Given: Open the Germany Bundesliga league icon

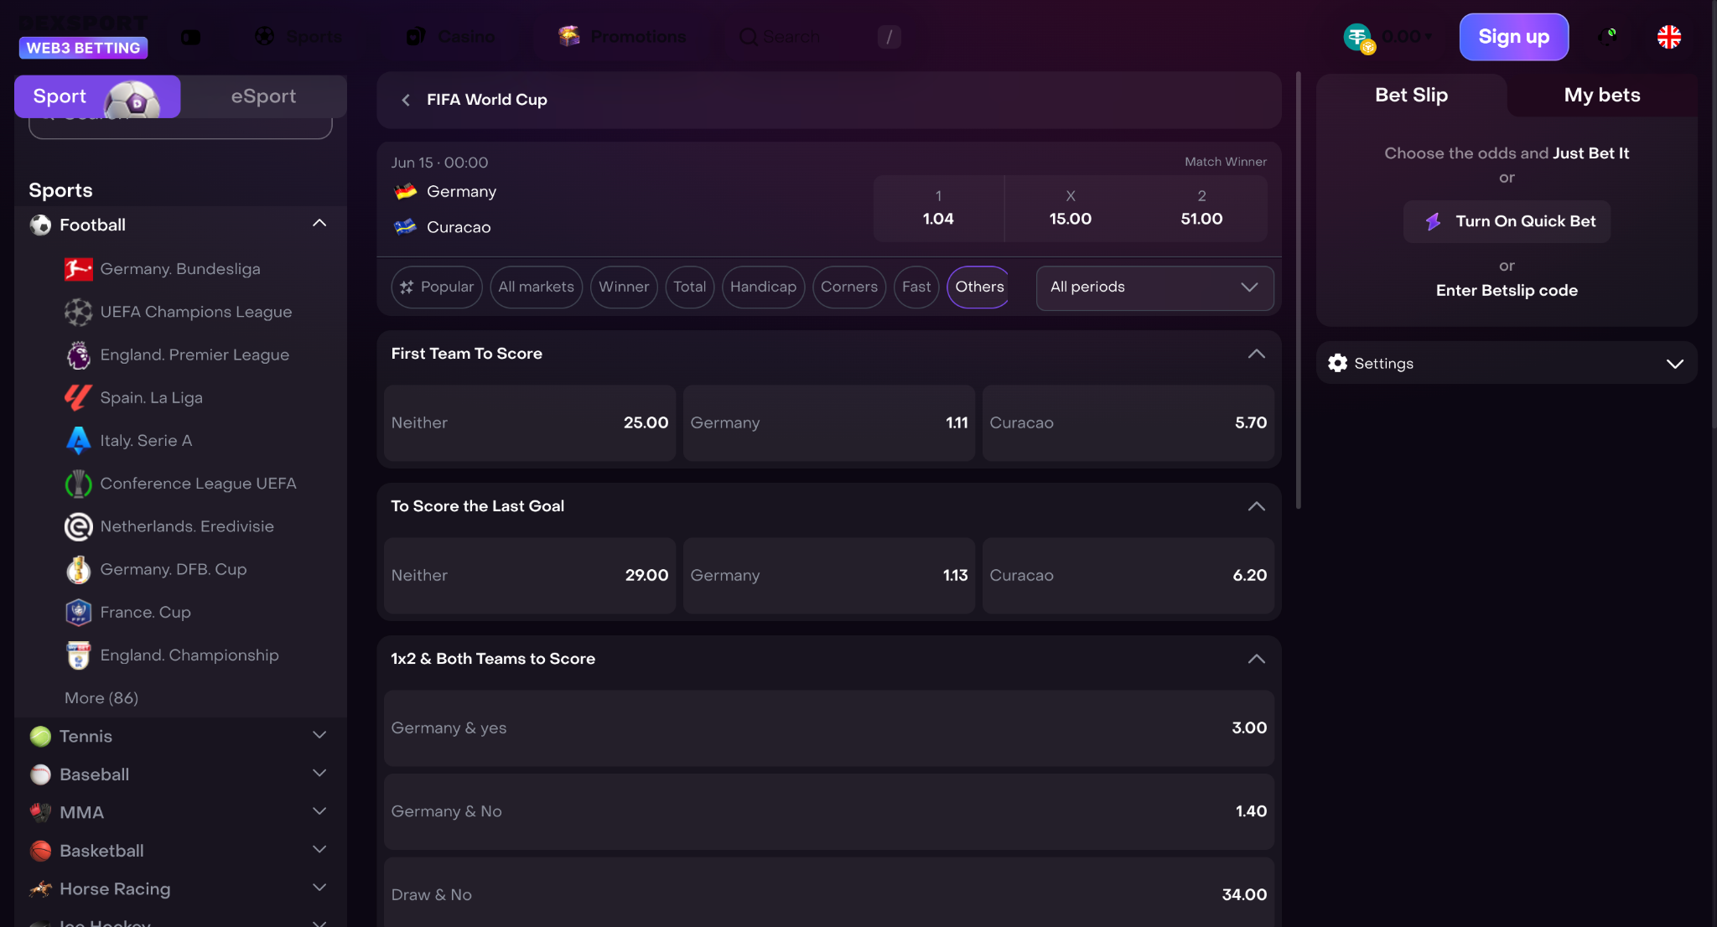Looking at the screenshot, I should [78, 269].
